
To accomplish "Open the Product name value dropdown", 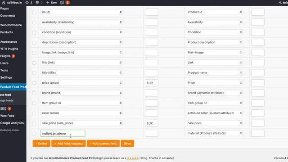I will tap(214, 73).
